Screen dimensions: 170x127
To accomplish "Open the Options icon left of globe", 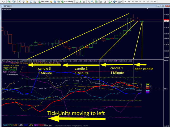I will point(55,2).
